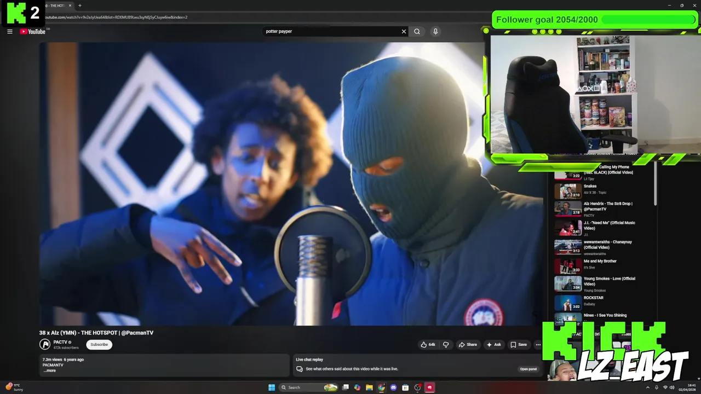Save the video to a playlist
The width and height of the screenshot is (701, 394).
pos(519,345)
